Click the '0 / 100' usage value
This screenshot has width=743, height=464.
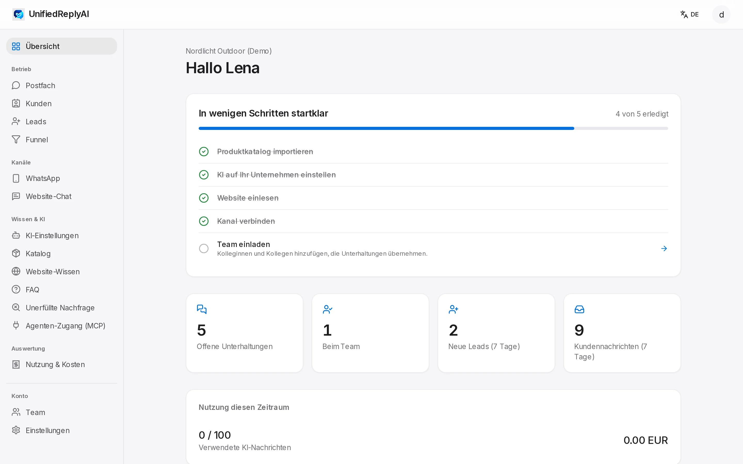pos(215,435)
